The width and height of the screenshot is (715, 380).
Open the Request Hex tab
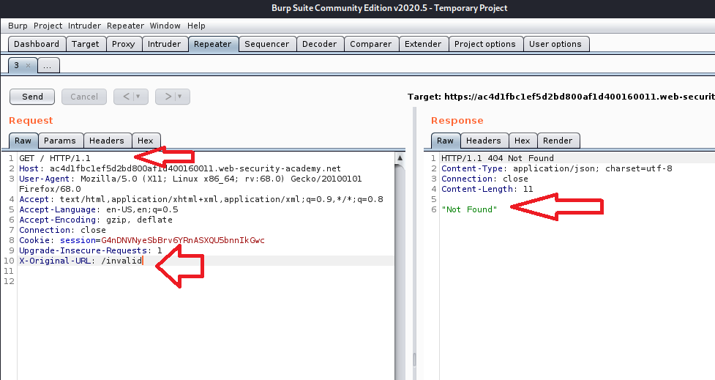[146, 141]
